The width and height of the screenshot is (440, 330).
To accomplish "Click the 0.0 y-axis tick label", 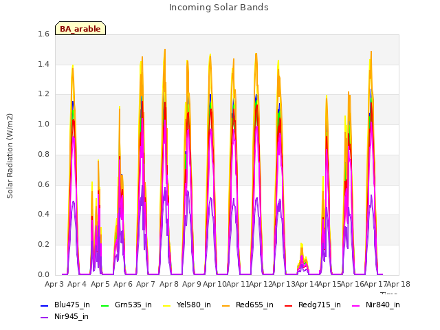I will pos(43,274).
